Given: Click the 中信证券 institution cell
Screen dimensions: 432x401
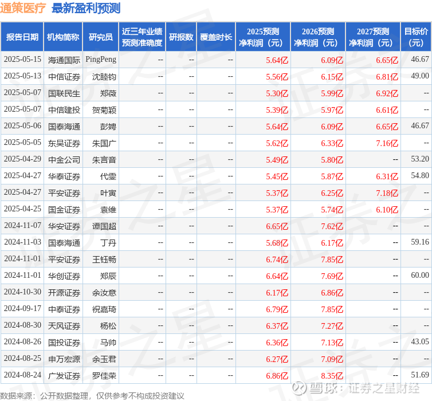Looking at the screenshot, I should click(x=64, y=77).
